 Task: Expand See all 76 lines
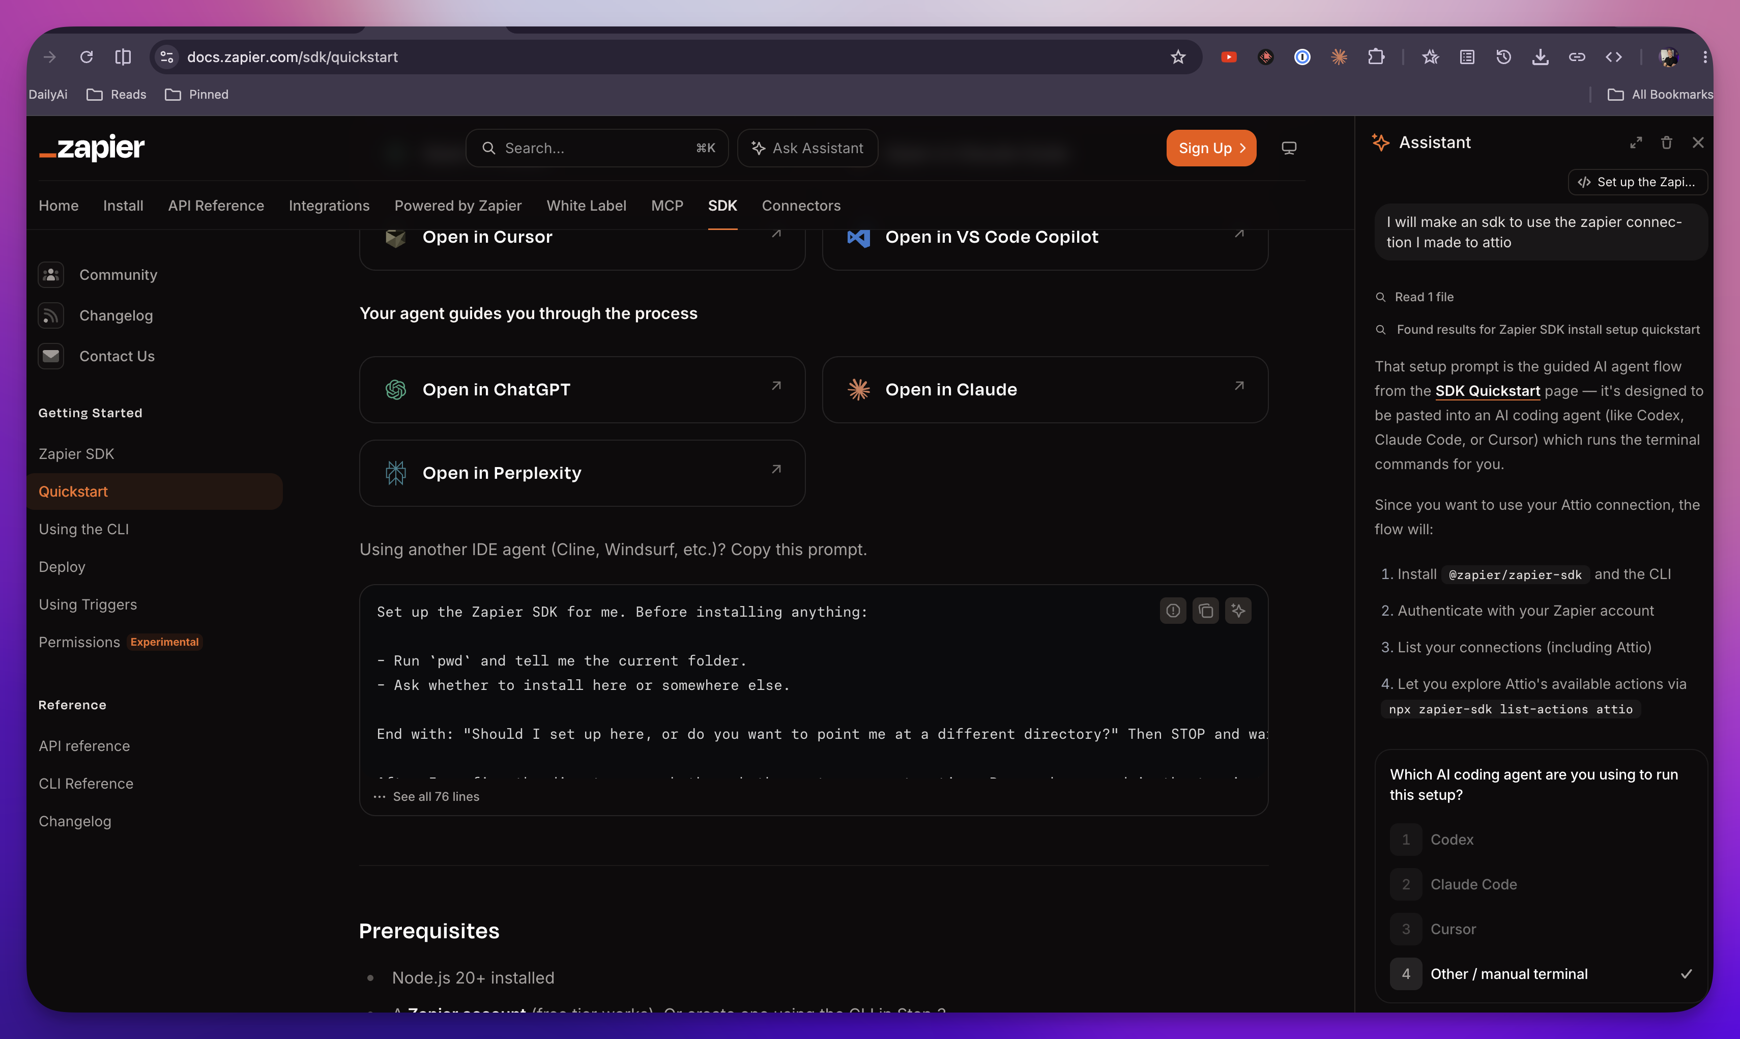tap(427, 797)
